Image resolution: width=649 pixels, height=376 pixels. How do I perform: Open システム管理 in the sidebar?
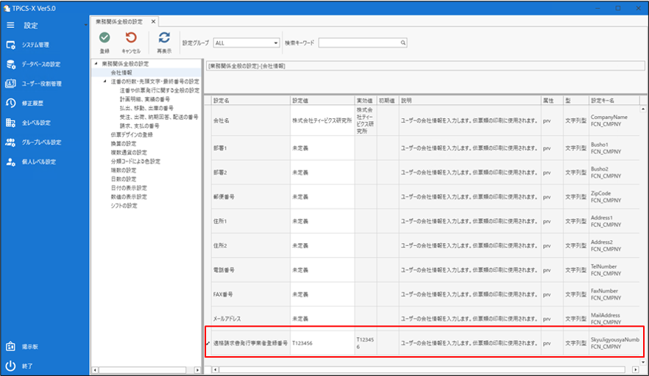(35, 45)
